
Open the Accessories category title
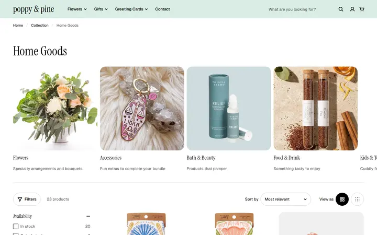click(110, 158)
